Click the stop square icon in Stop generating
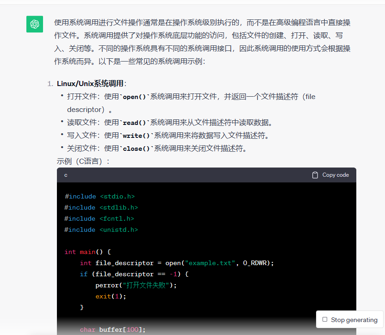 (325, 319)
